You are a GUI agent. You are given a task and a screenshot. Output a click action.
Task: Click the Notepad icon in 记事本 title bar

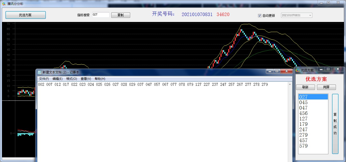[40, 72]
